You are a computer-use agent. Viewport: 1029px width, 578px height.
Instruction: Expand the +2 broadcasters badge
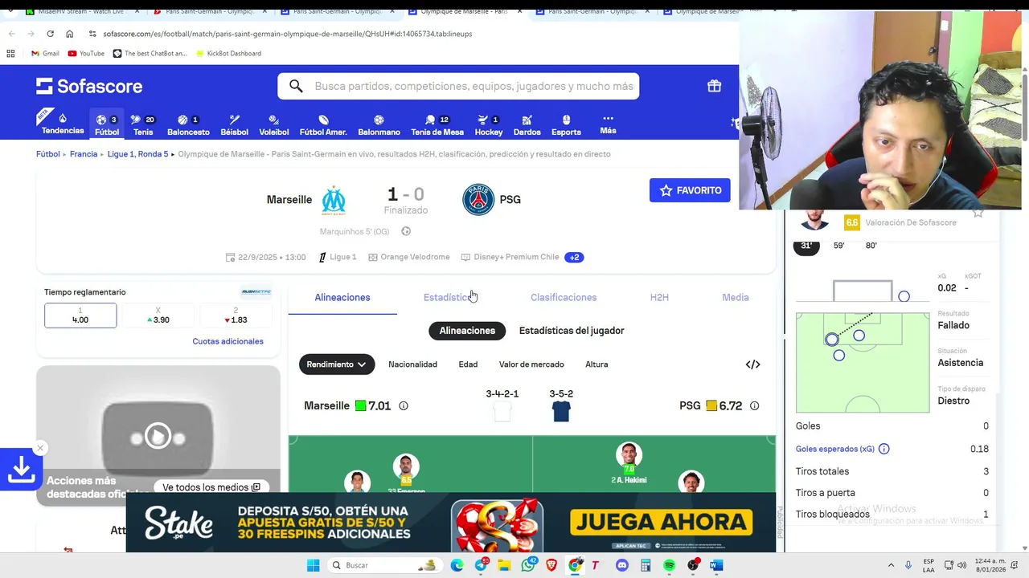[574, 257]
